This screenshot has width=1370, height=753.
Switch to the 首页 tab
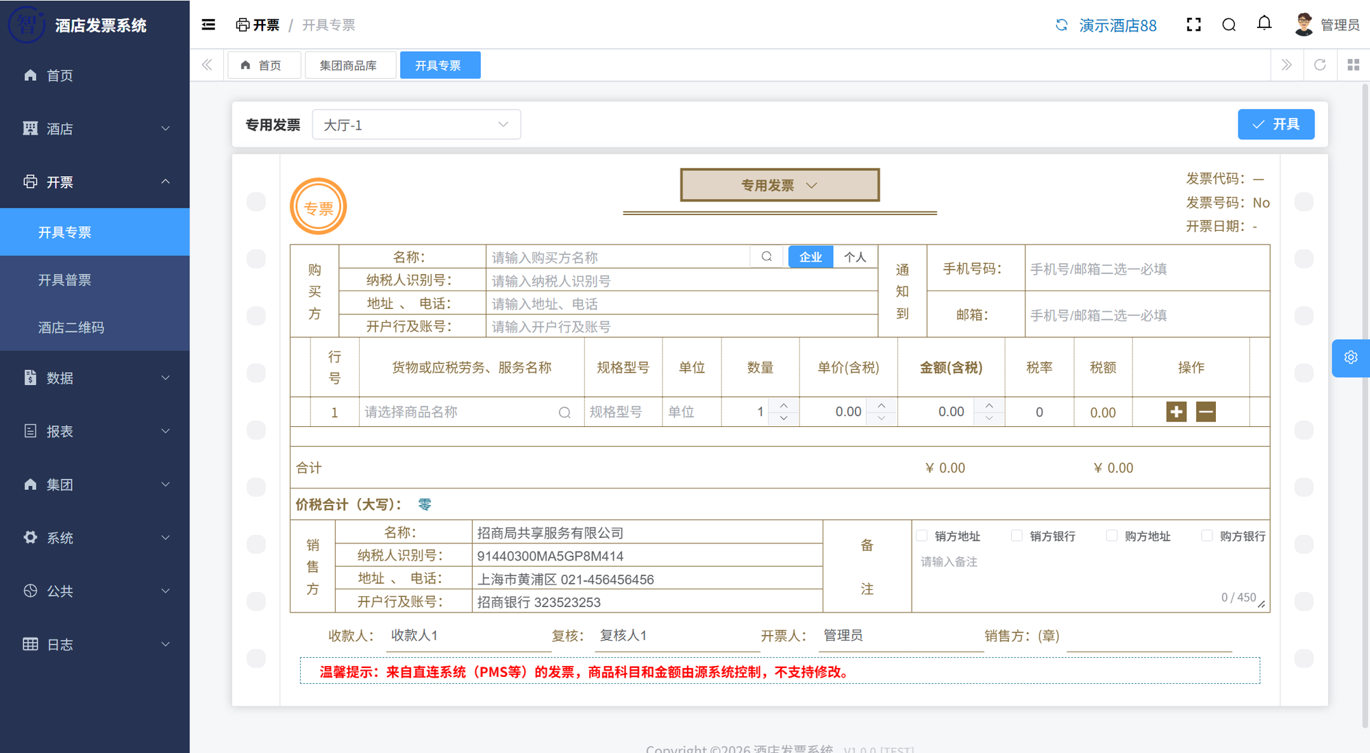click(x=264, y=65)
